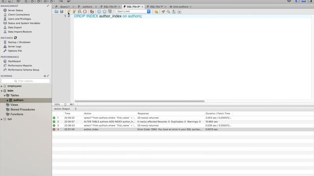
Task: Click the Duration / Fetch Time column header
Action: [x=218, y=113]
